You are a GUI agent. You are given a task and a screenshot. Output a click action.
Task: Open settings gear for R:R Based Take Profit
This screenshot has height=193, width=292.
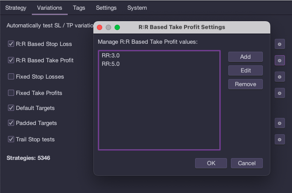(x=280, y=61)
